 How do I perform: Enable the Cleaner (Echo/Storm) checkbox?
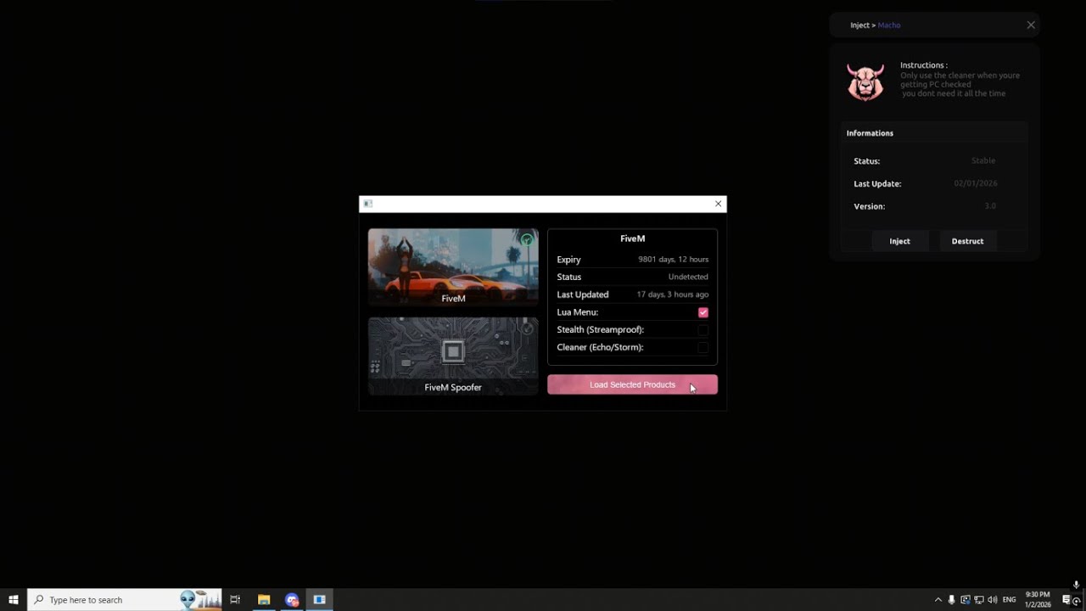(x=703, y=347)
